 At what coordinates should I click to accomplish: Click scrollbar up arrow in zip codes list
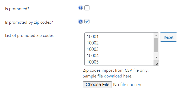pos(156,35)
